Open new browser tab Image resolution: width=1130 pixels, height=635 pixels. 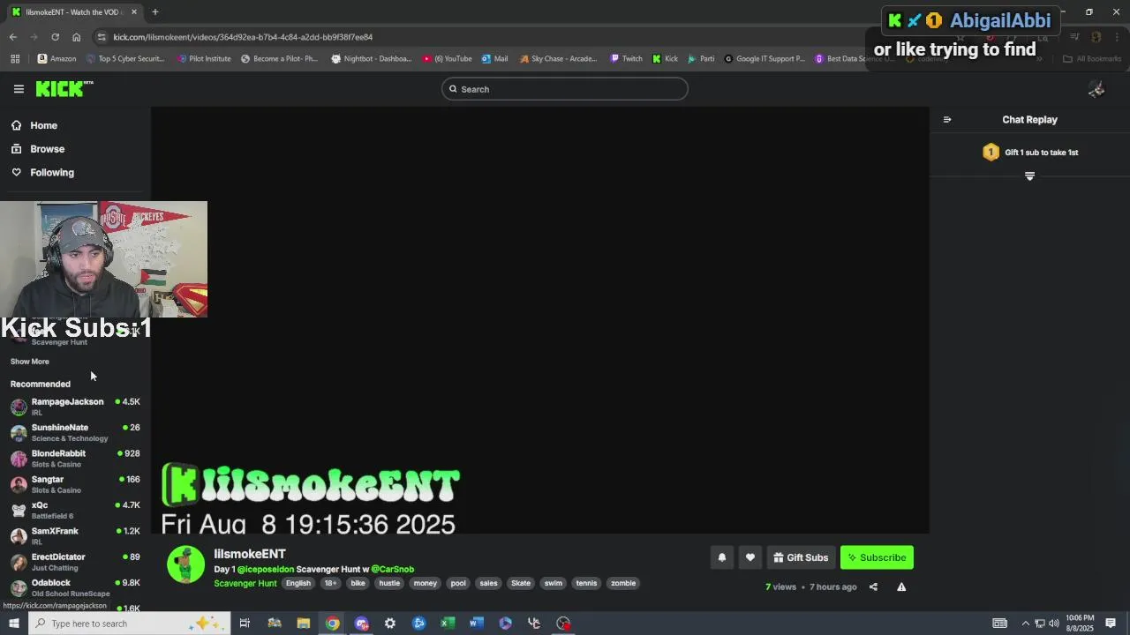click(154, 11)
